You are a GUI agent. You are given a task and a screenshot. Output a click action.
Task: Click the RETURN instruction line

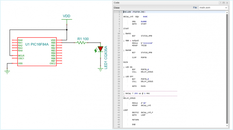tap(135, 120)
